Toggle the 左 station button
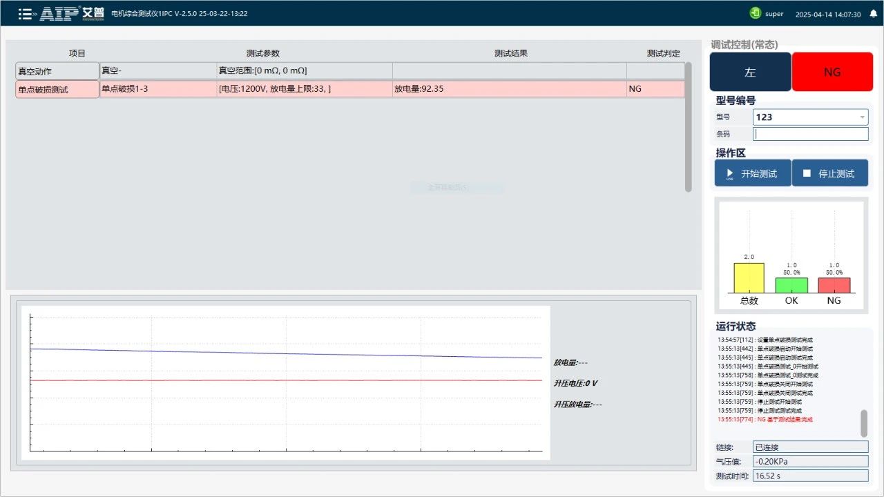 [750, 72]
